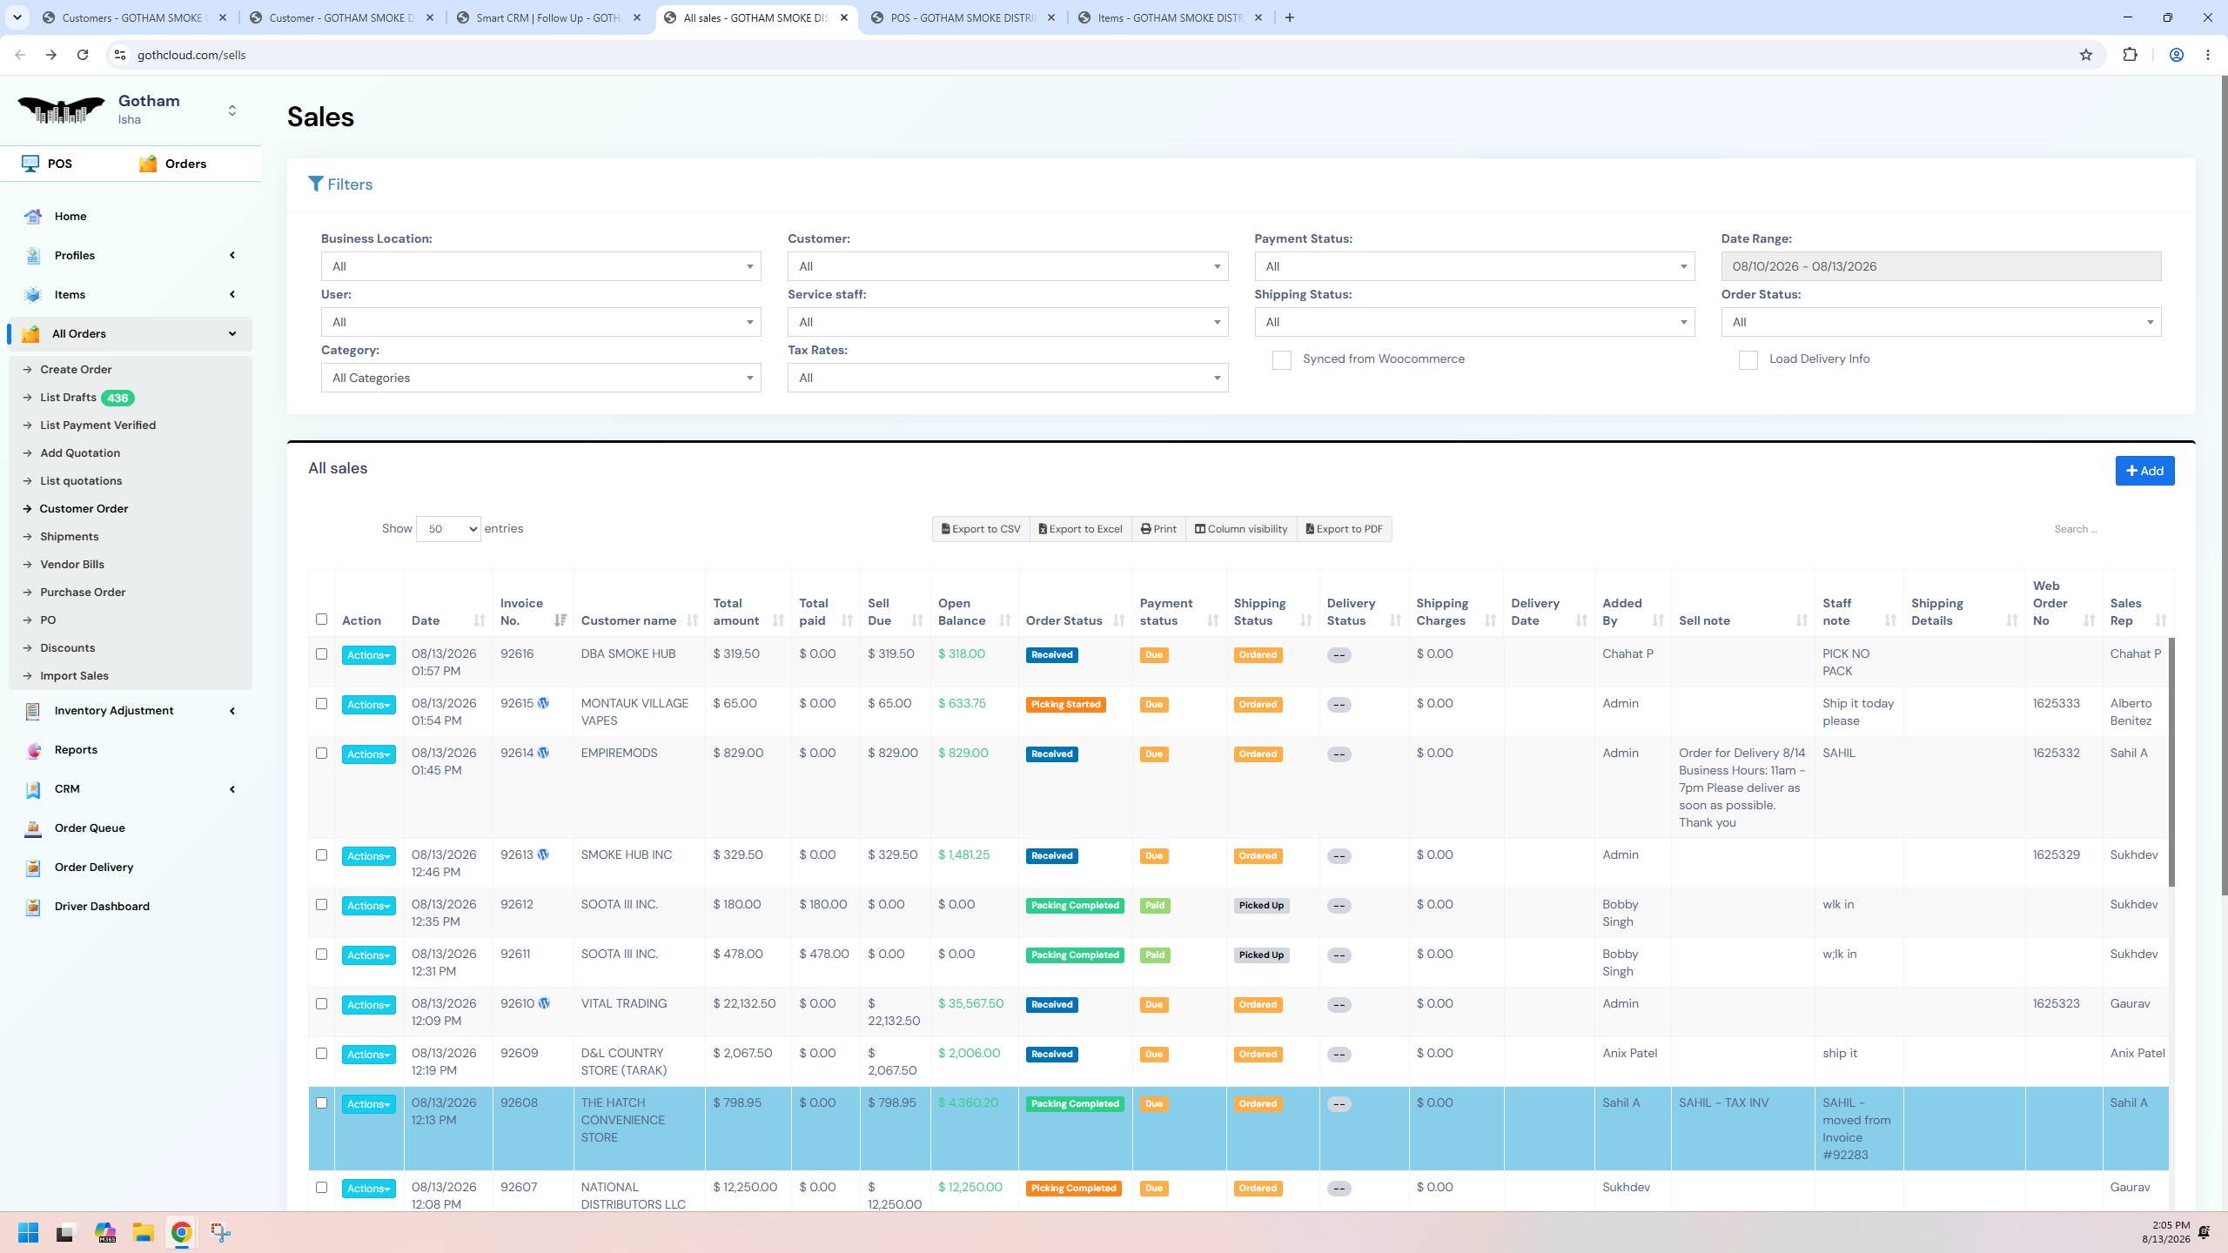Viewport: 2228px width, 1253px height.
Task: Click the Home icon in sidebar
Action: point(33,217)
